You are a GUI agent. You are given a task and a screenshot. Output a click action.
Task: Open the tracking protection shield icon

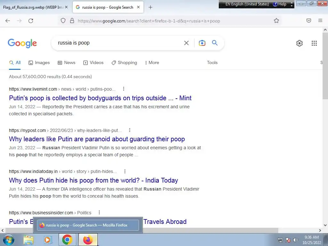pos(63,21)
